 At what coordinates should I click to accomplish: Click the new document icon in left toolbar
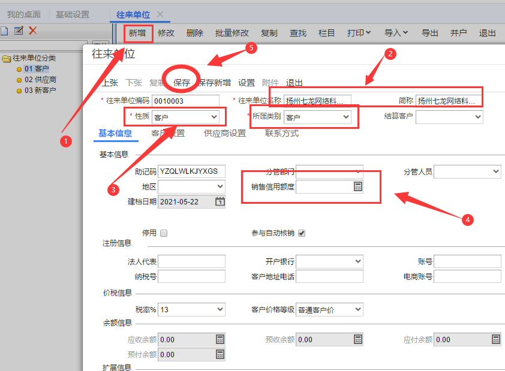[x=4, y=31]
